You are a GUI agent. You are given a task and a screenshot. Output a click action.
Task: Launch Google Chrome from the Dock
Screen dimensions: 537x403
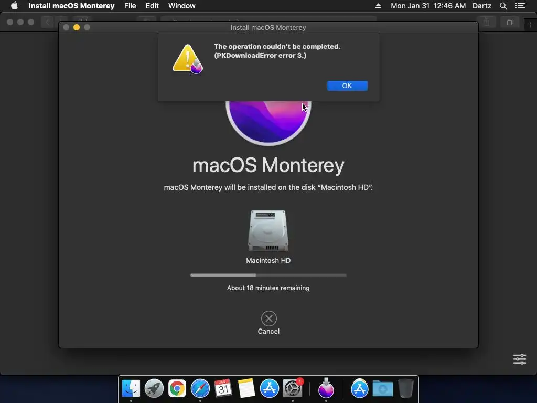[177, 388]
